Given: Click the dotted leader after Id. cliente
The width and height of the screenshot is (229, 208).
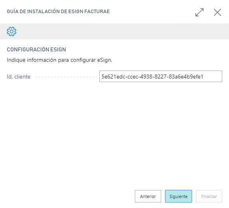Looking at the screenshot, I should tap(66, 77).
